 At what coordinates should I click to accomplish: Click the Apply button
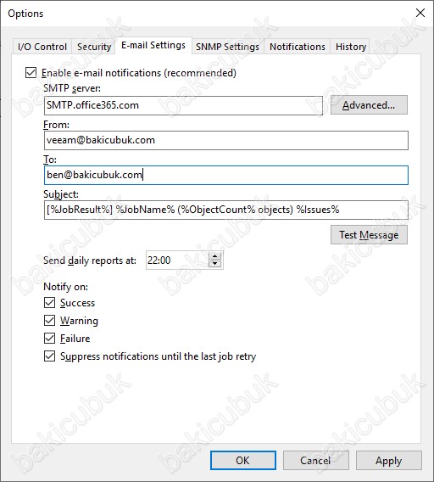388,461
